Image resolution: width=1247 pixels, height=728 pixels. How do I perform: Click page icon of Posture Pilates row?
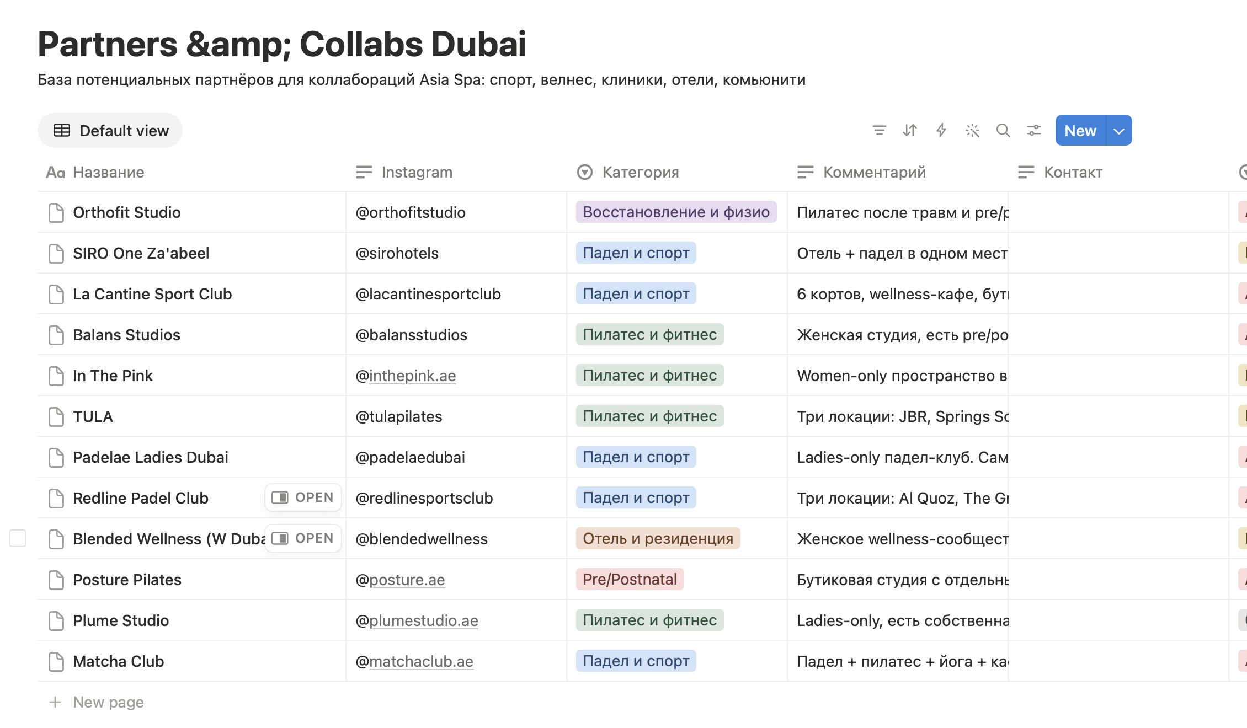(x=56, y=580)
